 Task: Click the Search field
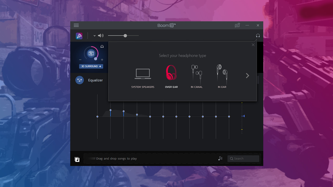click(x=243, y=158)
